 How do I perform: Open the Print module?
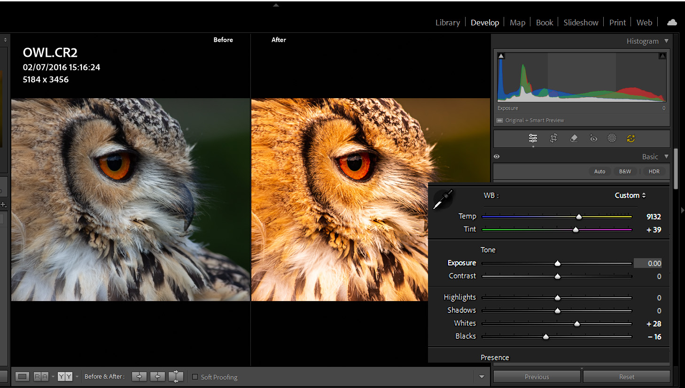tap(617, 23)
